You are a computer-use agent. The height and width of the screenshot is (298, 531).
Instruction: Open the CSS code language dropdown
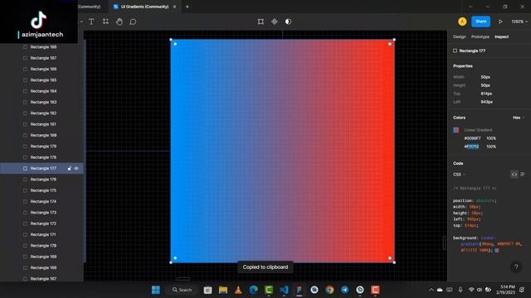pos(459,175)
